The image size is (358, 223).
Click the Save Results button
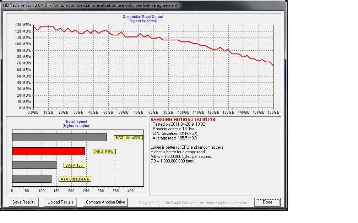tap(24, 202)
